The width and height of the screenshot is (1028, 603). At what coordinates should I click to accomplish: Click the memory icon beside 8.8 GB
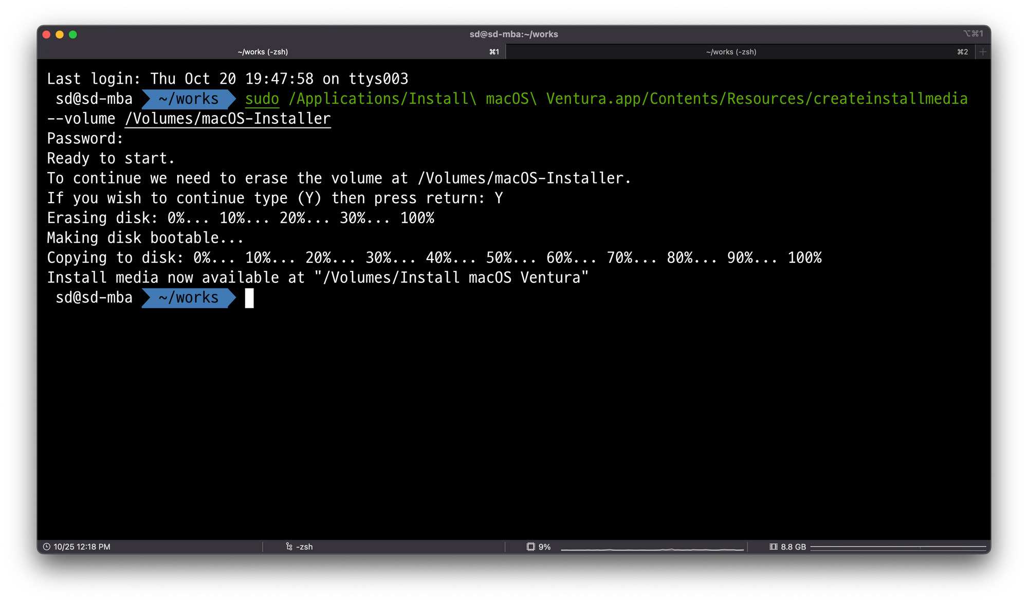(x=773, y=546)
